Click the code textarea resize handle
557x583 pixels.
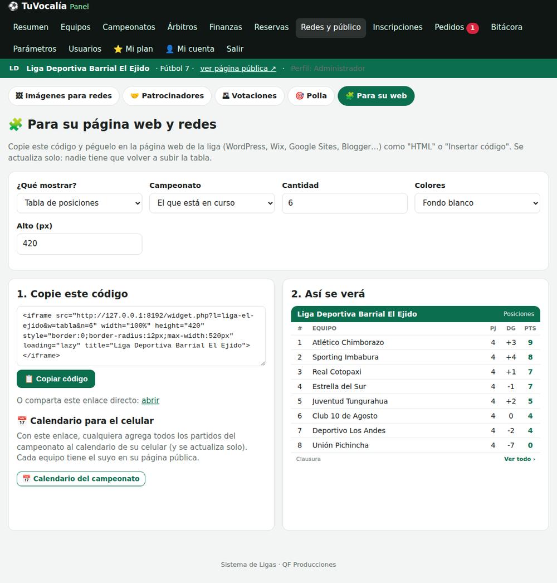[x=263, y=363]
